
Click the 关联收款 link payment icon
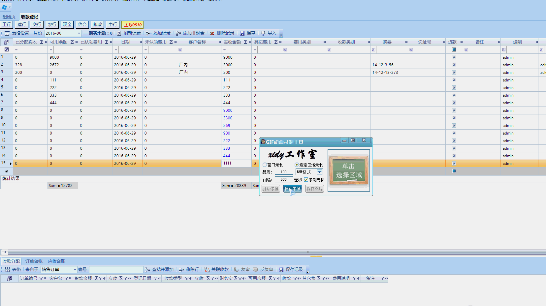(x=207, y=270)
